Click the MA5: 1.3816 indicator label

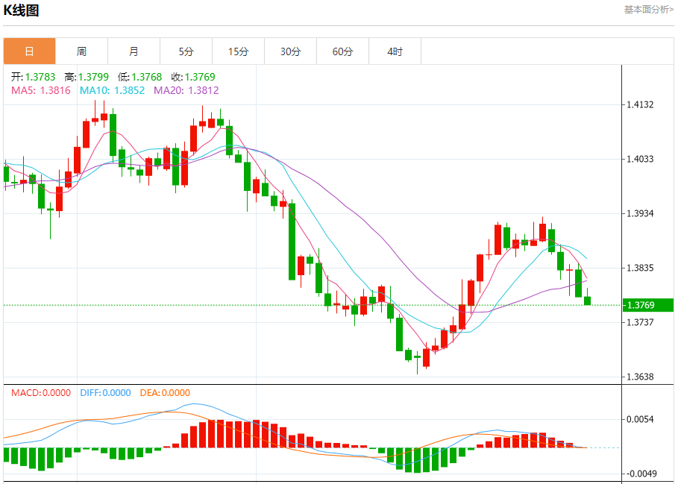pyautogui.click(x=41, y=90)
